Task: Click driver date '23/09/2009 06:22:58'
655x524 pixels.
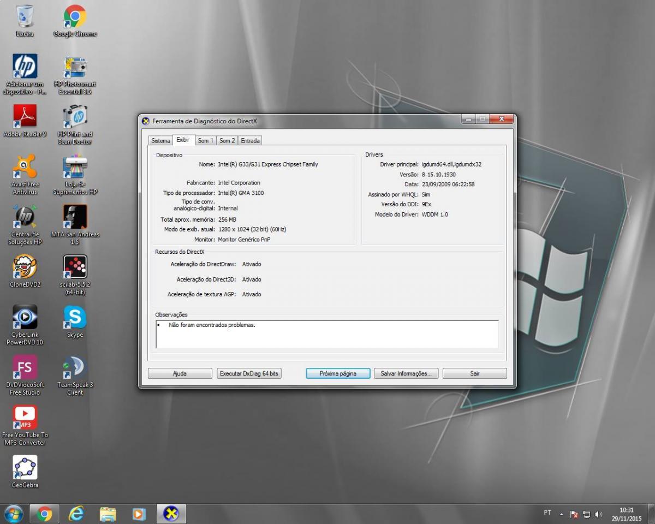Action: (448, 184)
